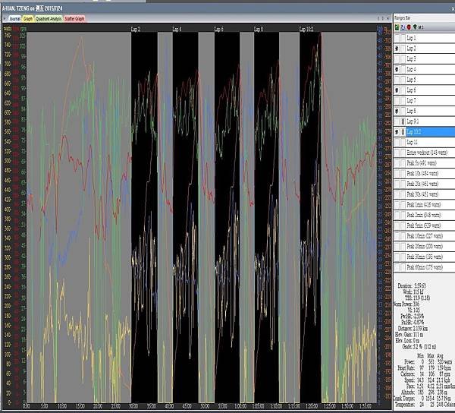Select the highlighted Lap 10:2 row
The width and height of the screenshot is (455, 413).
tap(424, 132)
